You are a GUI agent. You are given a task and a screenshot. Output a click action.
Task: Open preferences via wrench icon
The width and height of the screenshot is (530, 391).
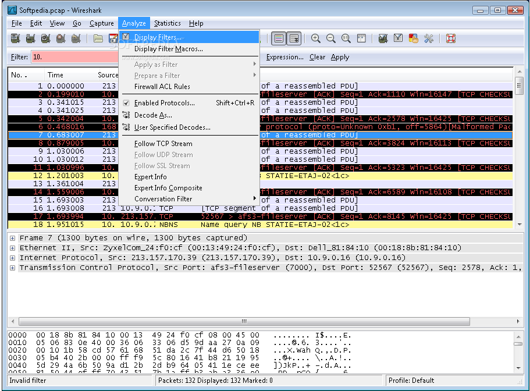(x=429, y=38)
